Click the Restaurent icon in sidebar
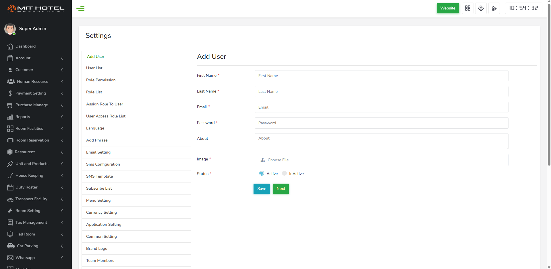The width and height of the screenshot is (551, 269). [x=10, y=152]
